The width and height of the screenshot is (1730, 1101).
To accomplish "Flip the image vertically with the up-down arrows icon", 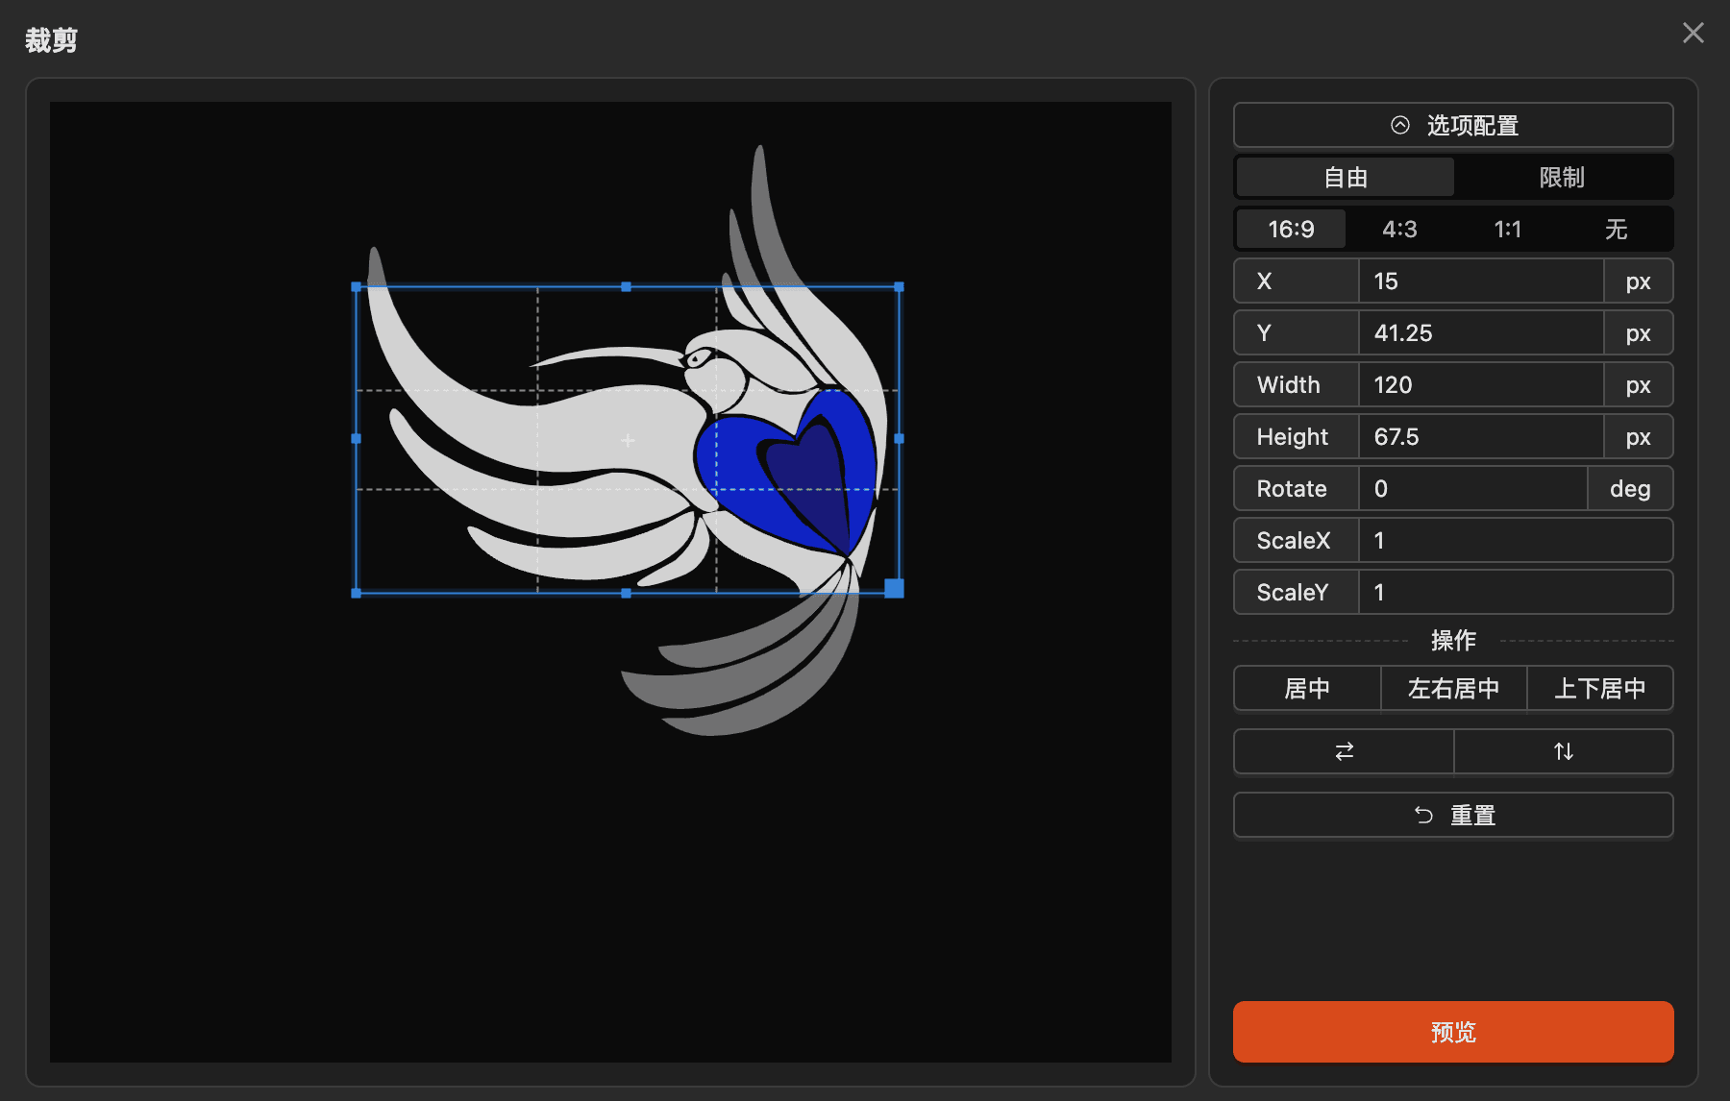I will (x=1564, y=751).
